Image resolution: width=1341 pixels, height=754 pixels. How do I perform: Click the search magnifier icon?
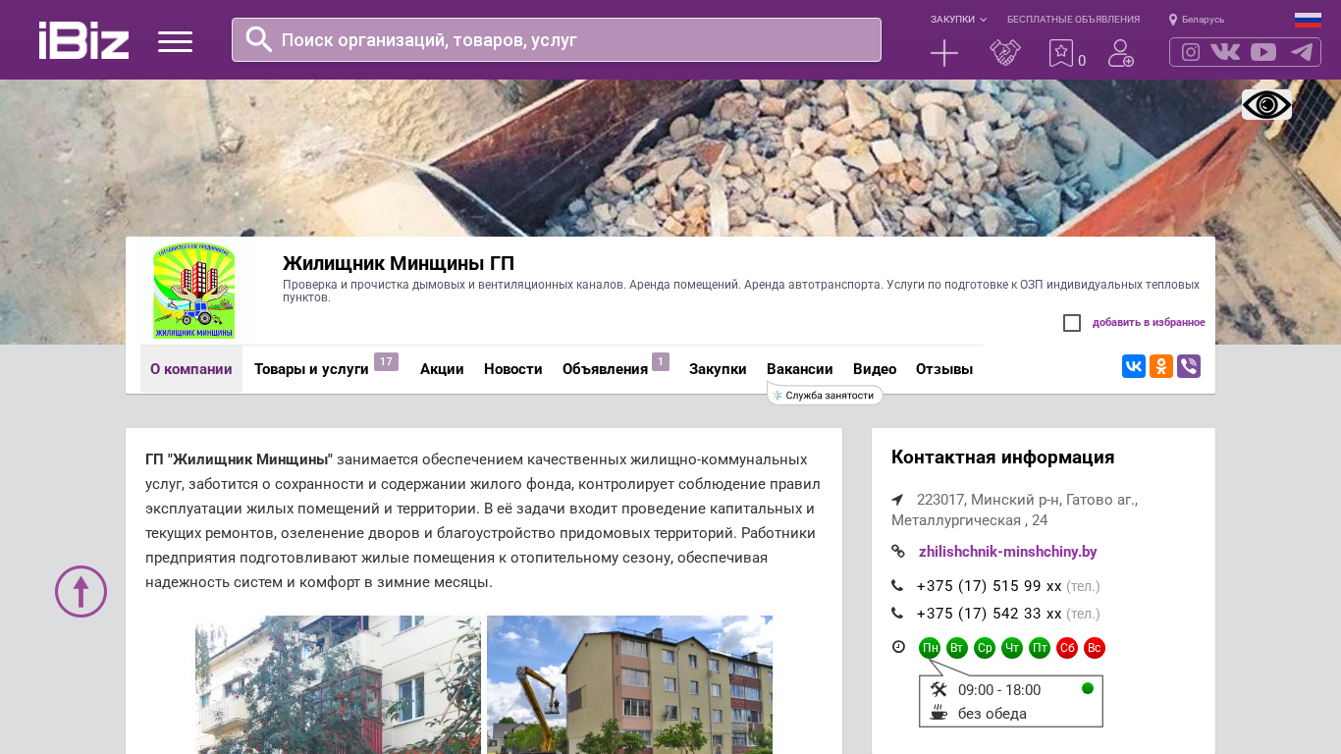pyautogui.click(x=259, y=39)
